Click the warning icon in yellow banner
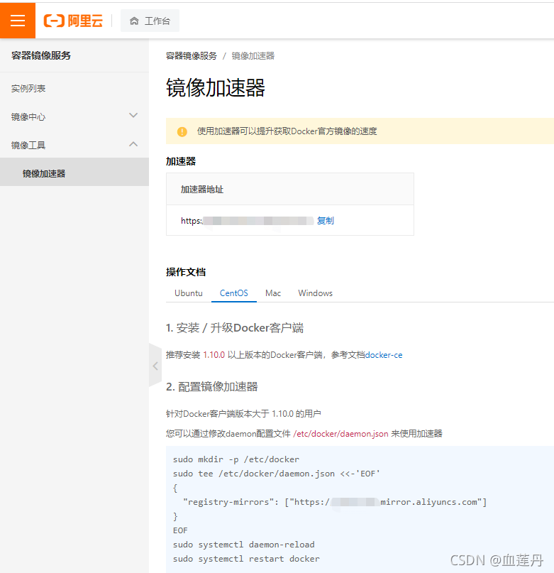 click(182, 131)
